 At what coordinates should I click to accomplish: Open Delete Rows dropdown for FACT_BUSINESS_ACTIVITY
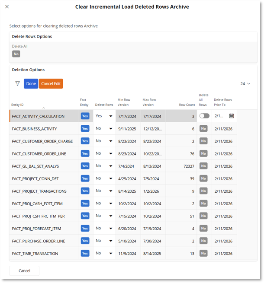[x=104, y=128]
